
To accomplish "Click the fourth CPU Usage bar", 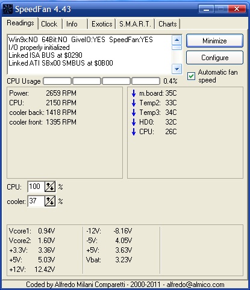I will pos(146,81).
